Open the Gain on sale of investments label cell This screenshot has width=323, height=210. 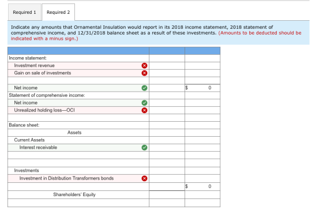[x=78, y=73]
